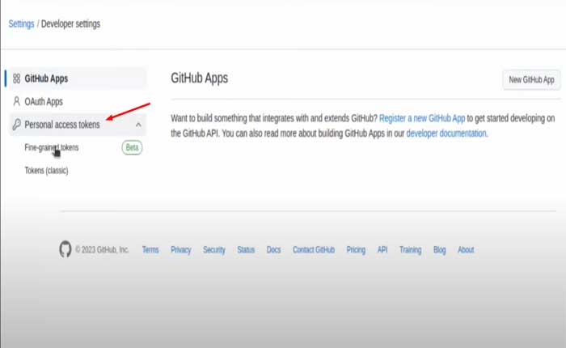The height and width of the screenshot is (348, 566).
Task: Open the Security footer link
Action: tap(214, 250)
